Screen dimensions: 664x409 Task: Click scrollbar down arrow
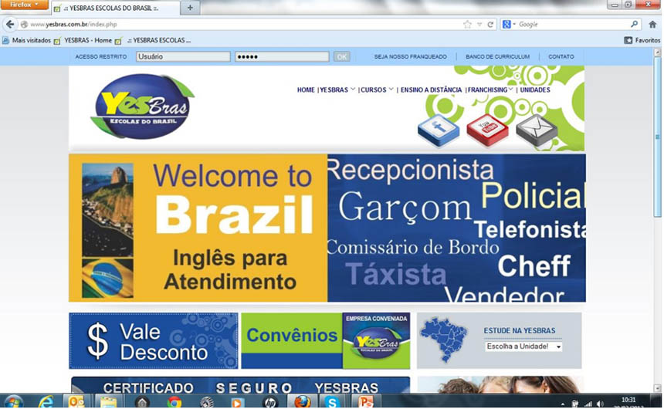coord(657,388)
